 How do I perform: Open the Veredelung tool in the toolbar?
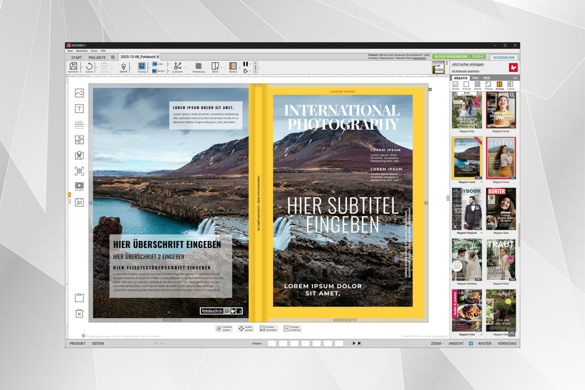click(198, 67)
